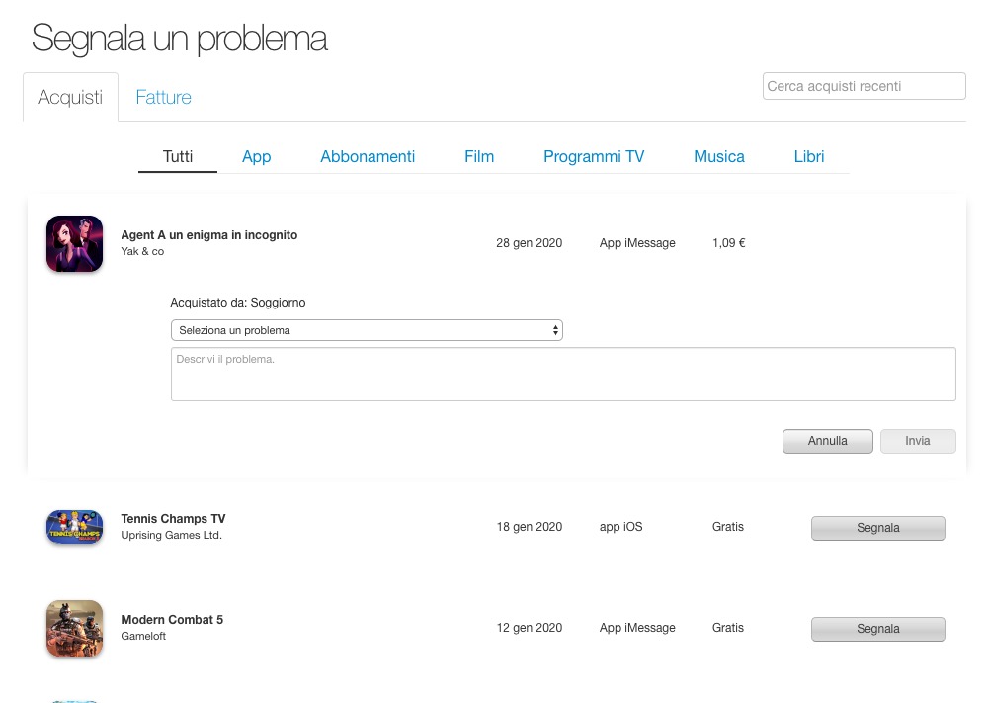Click the Tennis Champs TV app icon
The width and height of the screenshot is (989, 703).
[74, 527]
